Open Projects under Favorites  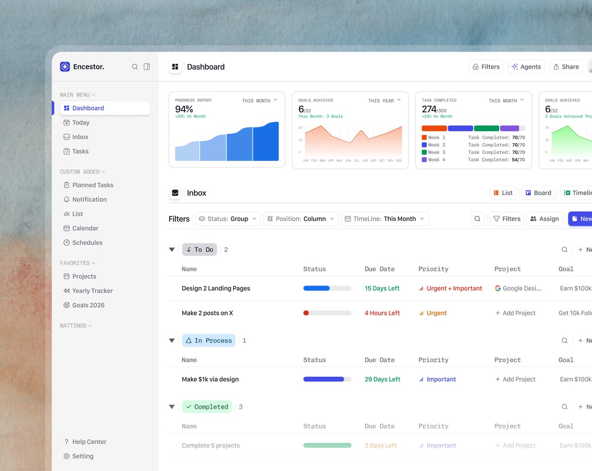point(79,276)
